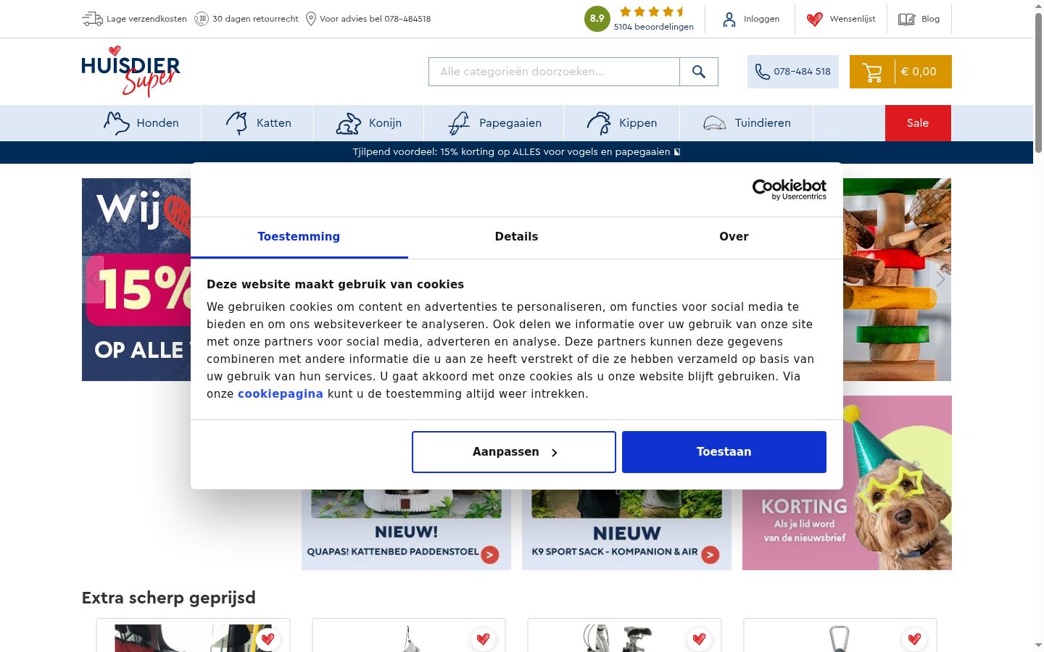Switch to the Over tab in cookie dialog

pyautogui.click(x=734, y=237)
